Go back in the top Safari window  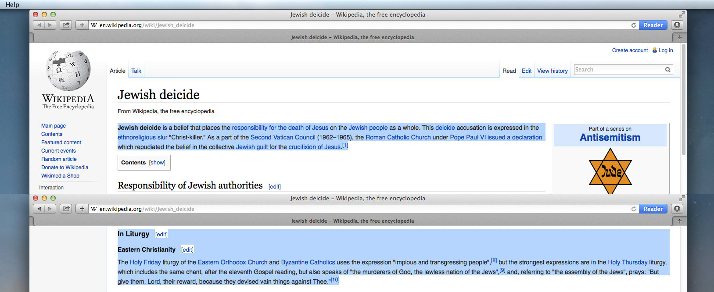tap(39, 25)
